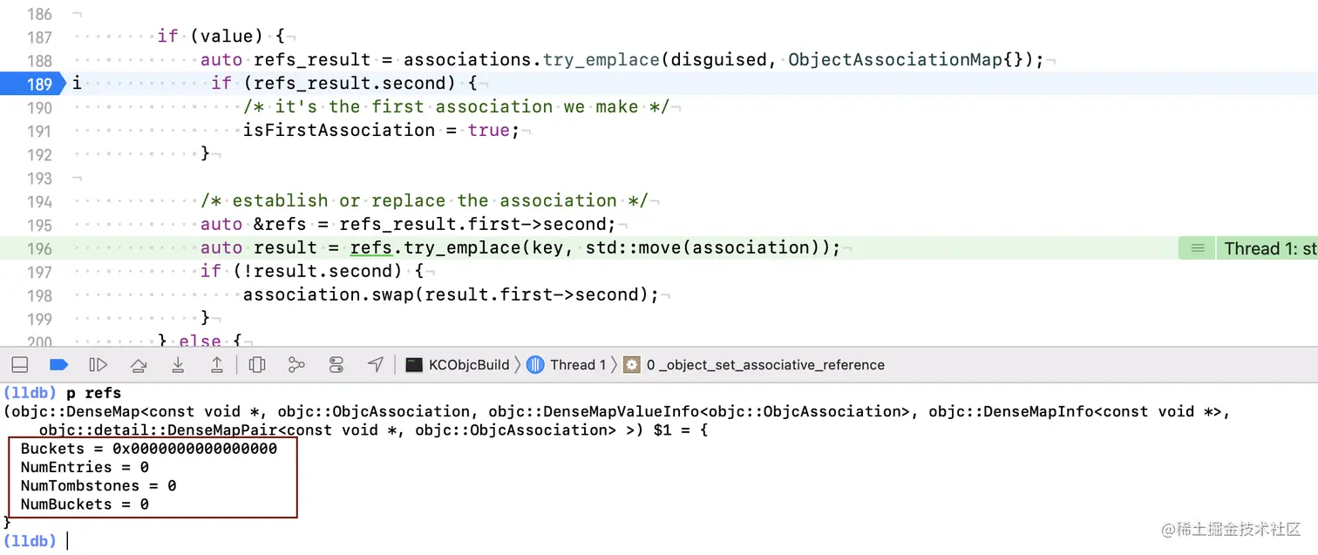Click the 'objc::DenseMap<const void *' type output line
Screen dimensions: 1318x555
click(x=617, y=411)
